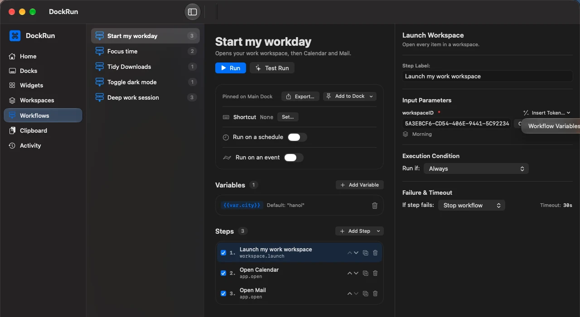Delete the Open Mail step
The height and width of the screenshot is (317, 580).
click(375, 293)
